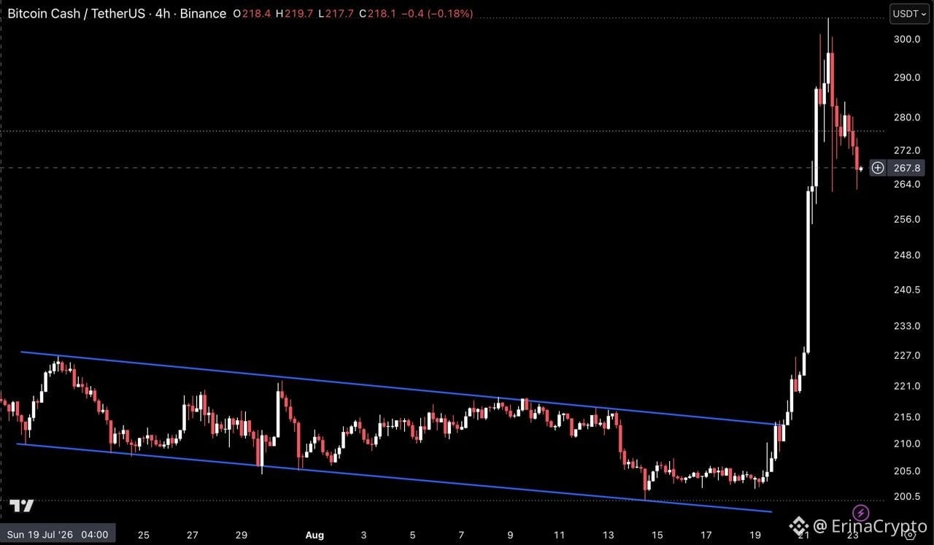This screenshot has width=934, height=545.
Task: Open chart settings via the gear icon
Action: (908, 535)
